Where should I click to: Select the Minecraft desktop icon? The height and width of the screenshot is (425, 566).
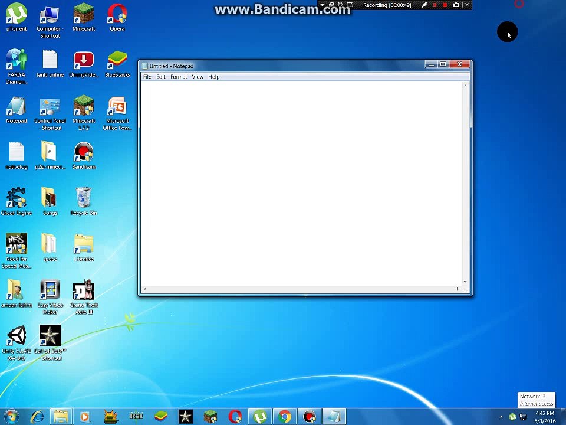click(x=84, y=17)
